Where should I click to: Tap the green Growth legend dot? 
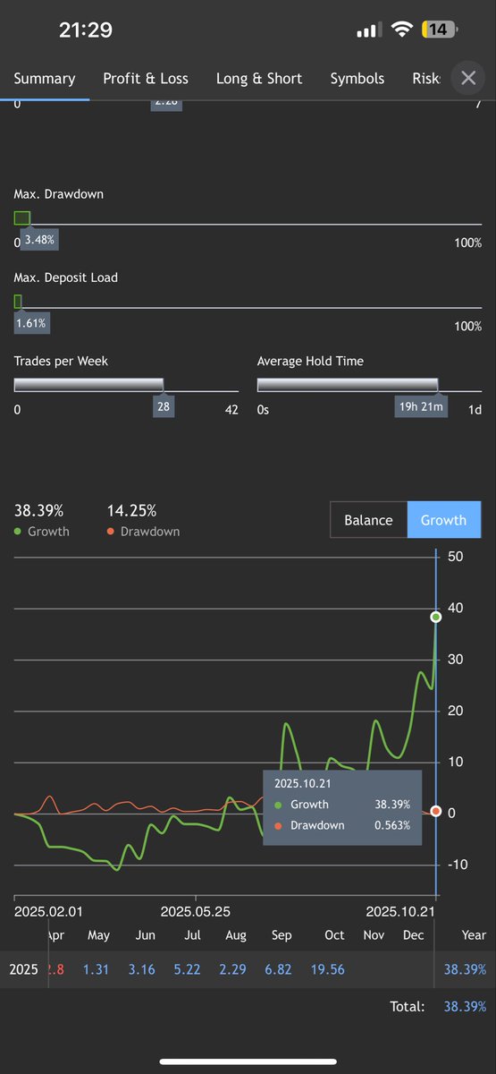pos(18,532)
